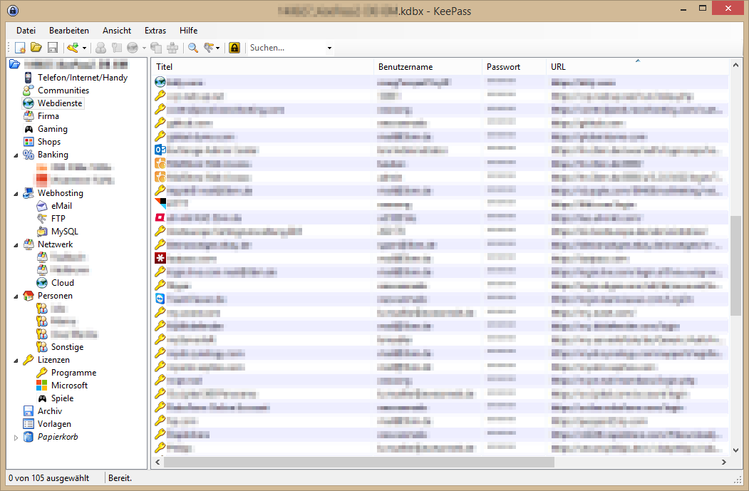Collapse the Netzwerk group
This screenshot has height=491, width=749.
(x=16, y=245)
